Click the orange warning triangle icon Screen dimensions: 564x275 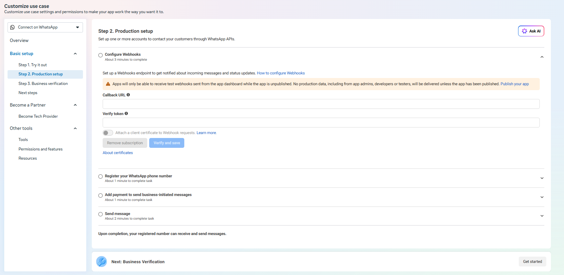108,84
